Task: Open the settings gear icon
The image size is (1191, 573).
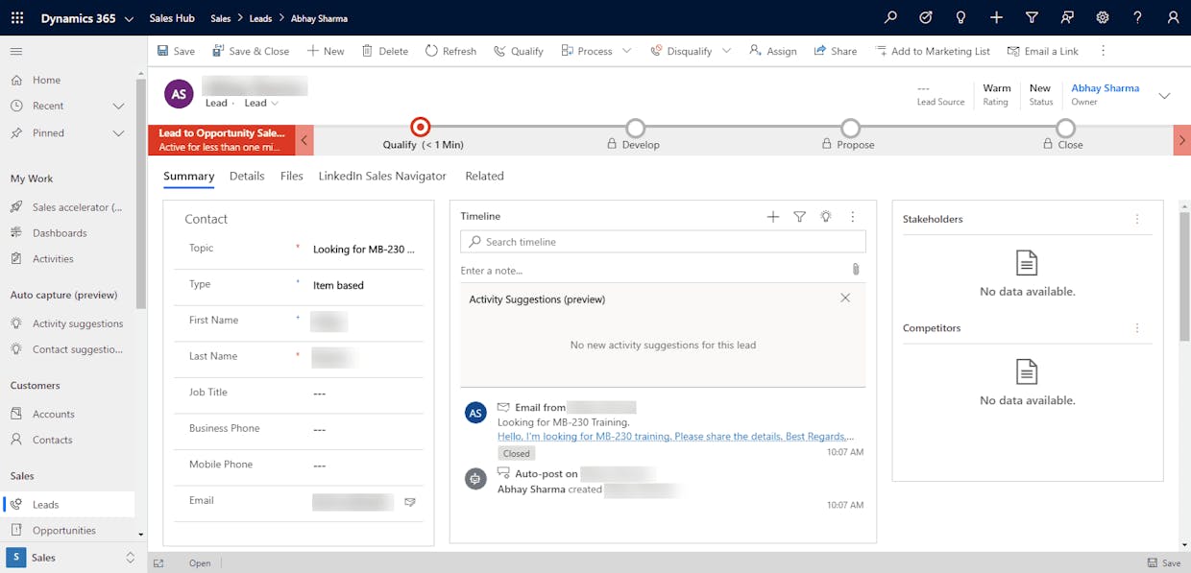Action: tap(1103, 18)
